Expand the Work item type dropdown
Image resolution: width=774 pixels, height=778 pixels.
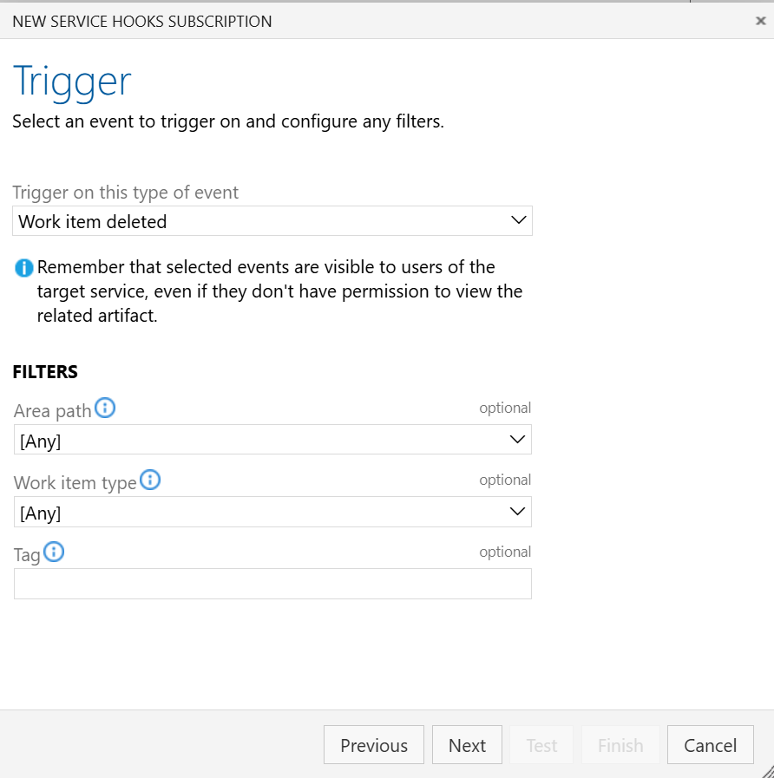point(272,512)
